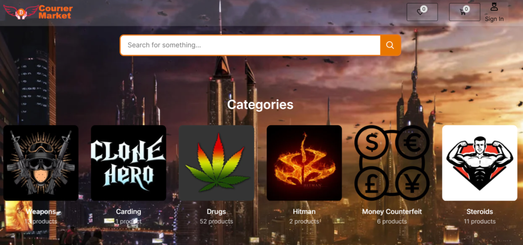Select the Clone Hero carding image
This screenshot has height=245, width=523.
pos(128,163)
